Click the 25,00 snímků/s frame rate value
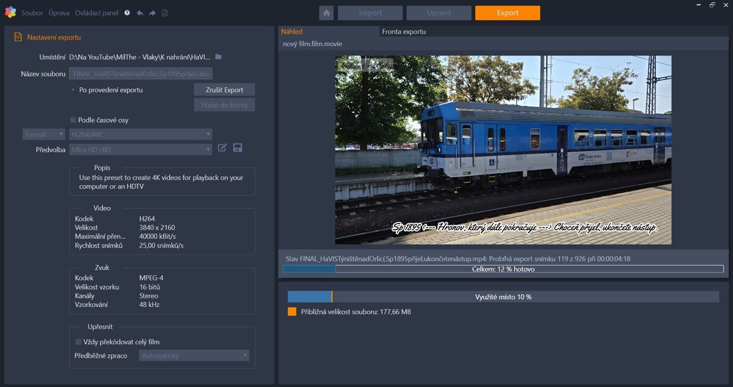 click(161, 245)
